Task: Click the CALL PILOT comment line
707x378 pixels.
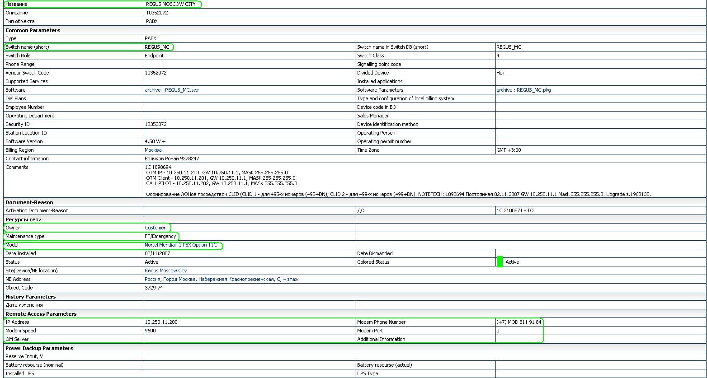Action: pyautogui.click(x=222, y=183)
